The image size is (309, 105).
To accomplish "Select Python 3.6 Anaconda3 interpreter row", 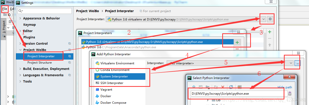I will tap(157, 47).
